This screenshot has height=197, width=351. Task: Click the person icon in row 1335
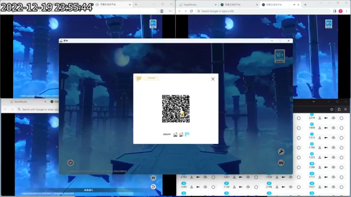coord(277,177)
